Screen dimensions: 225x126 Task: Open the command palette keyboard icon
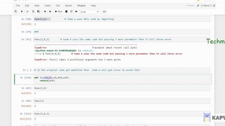tap(104, 12)
